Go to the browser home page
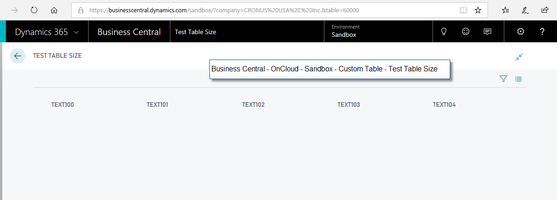557x200 pixels. pos(54,10)
